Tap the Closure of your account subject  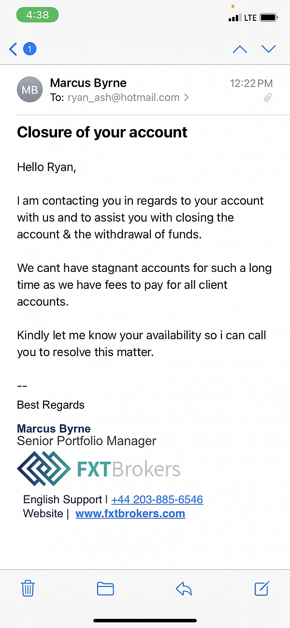[x=102, y=132]
